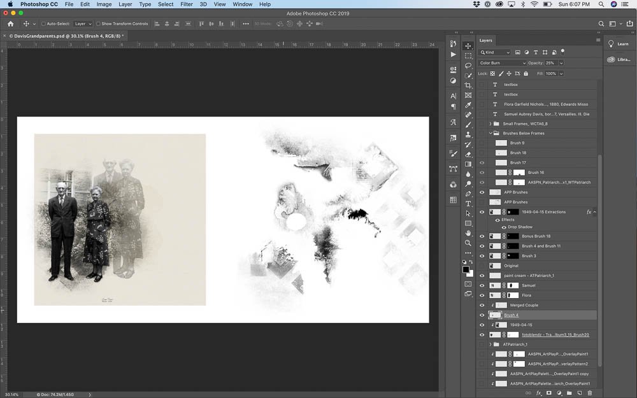Toggle layer filtering on or off
Viewport: 637px width, 398px height.
tap(562, 52)
